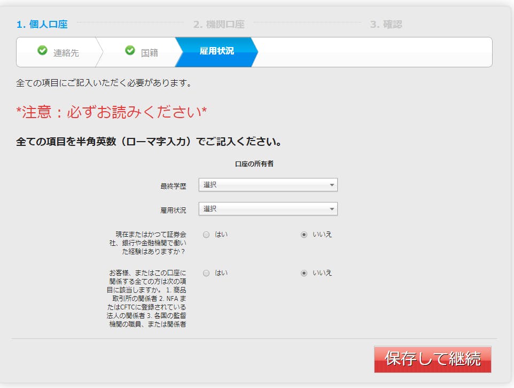Click the お客様、またはこの口座に question text

(146, 298)
